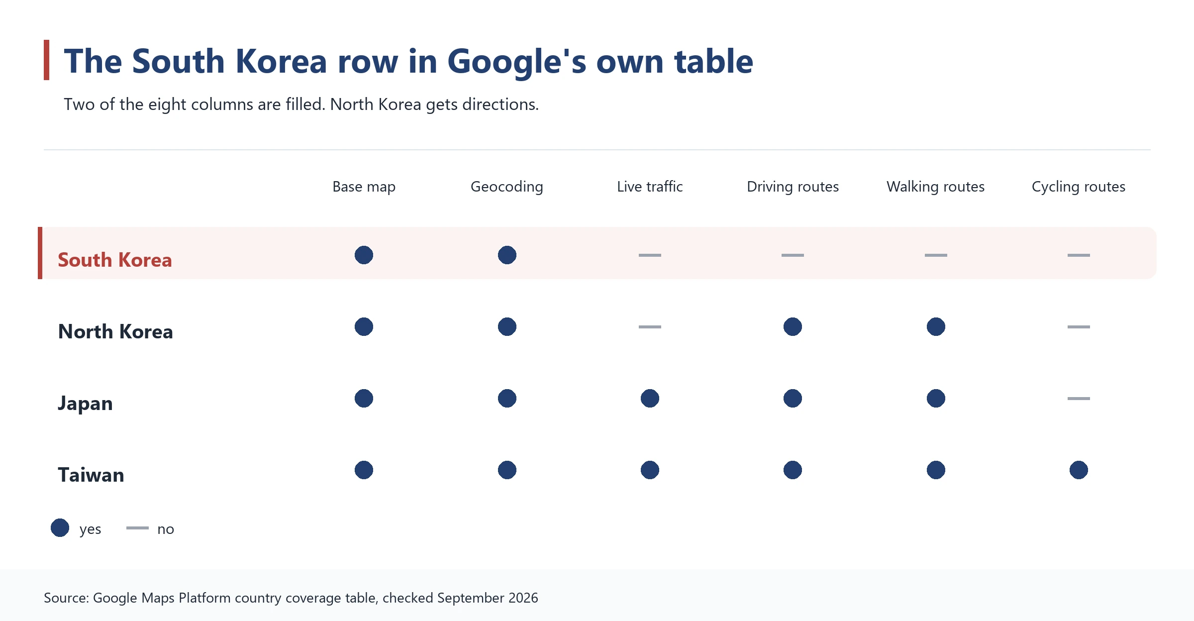Click North Korea's Cycling routes no dash
Screen dimensions: 1194x621
point(1079,327)
